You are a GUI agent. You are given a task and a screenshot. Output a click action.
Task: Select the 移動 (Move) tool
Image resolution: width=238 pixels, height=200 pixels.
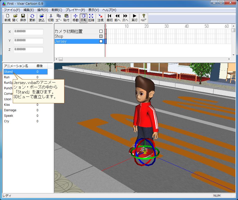75,18
